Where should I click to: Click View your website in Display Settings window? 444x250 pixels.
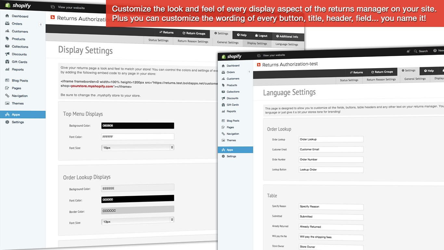click(69, 7)
